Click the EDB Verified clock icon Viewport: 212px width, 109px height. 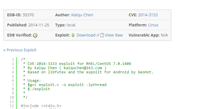point(35,35)
